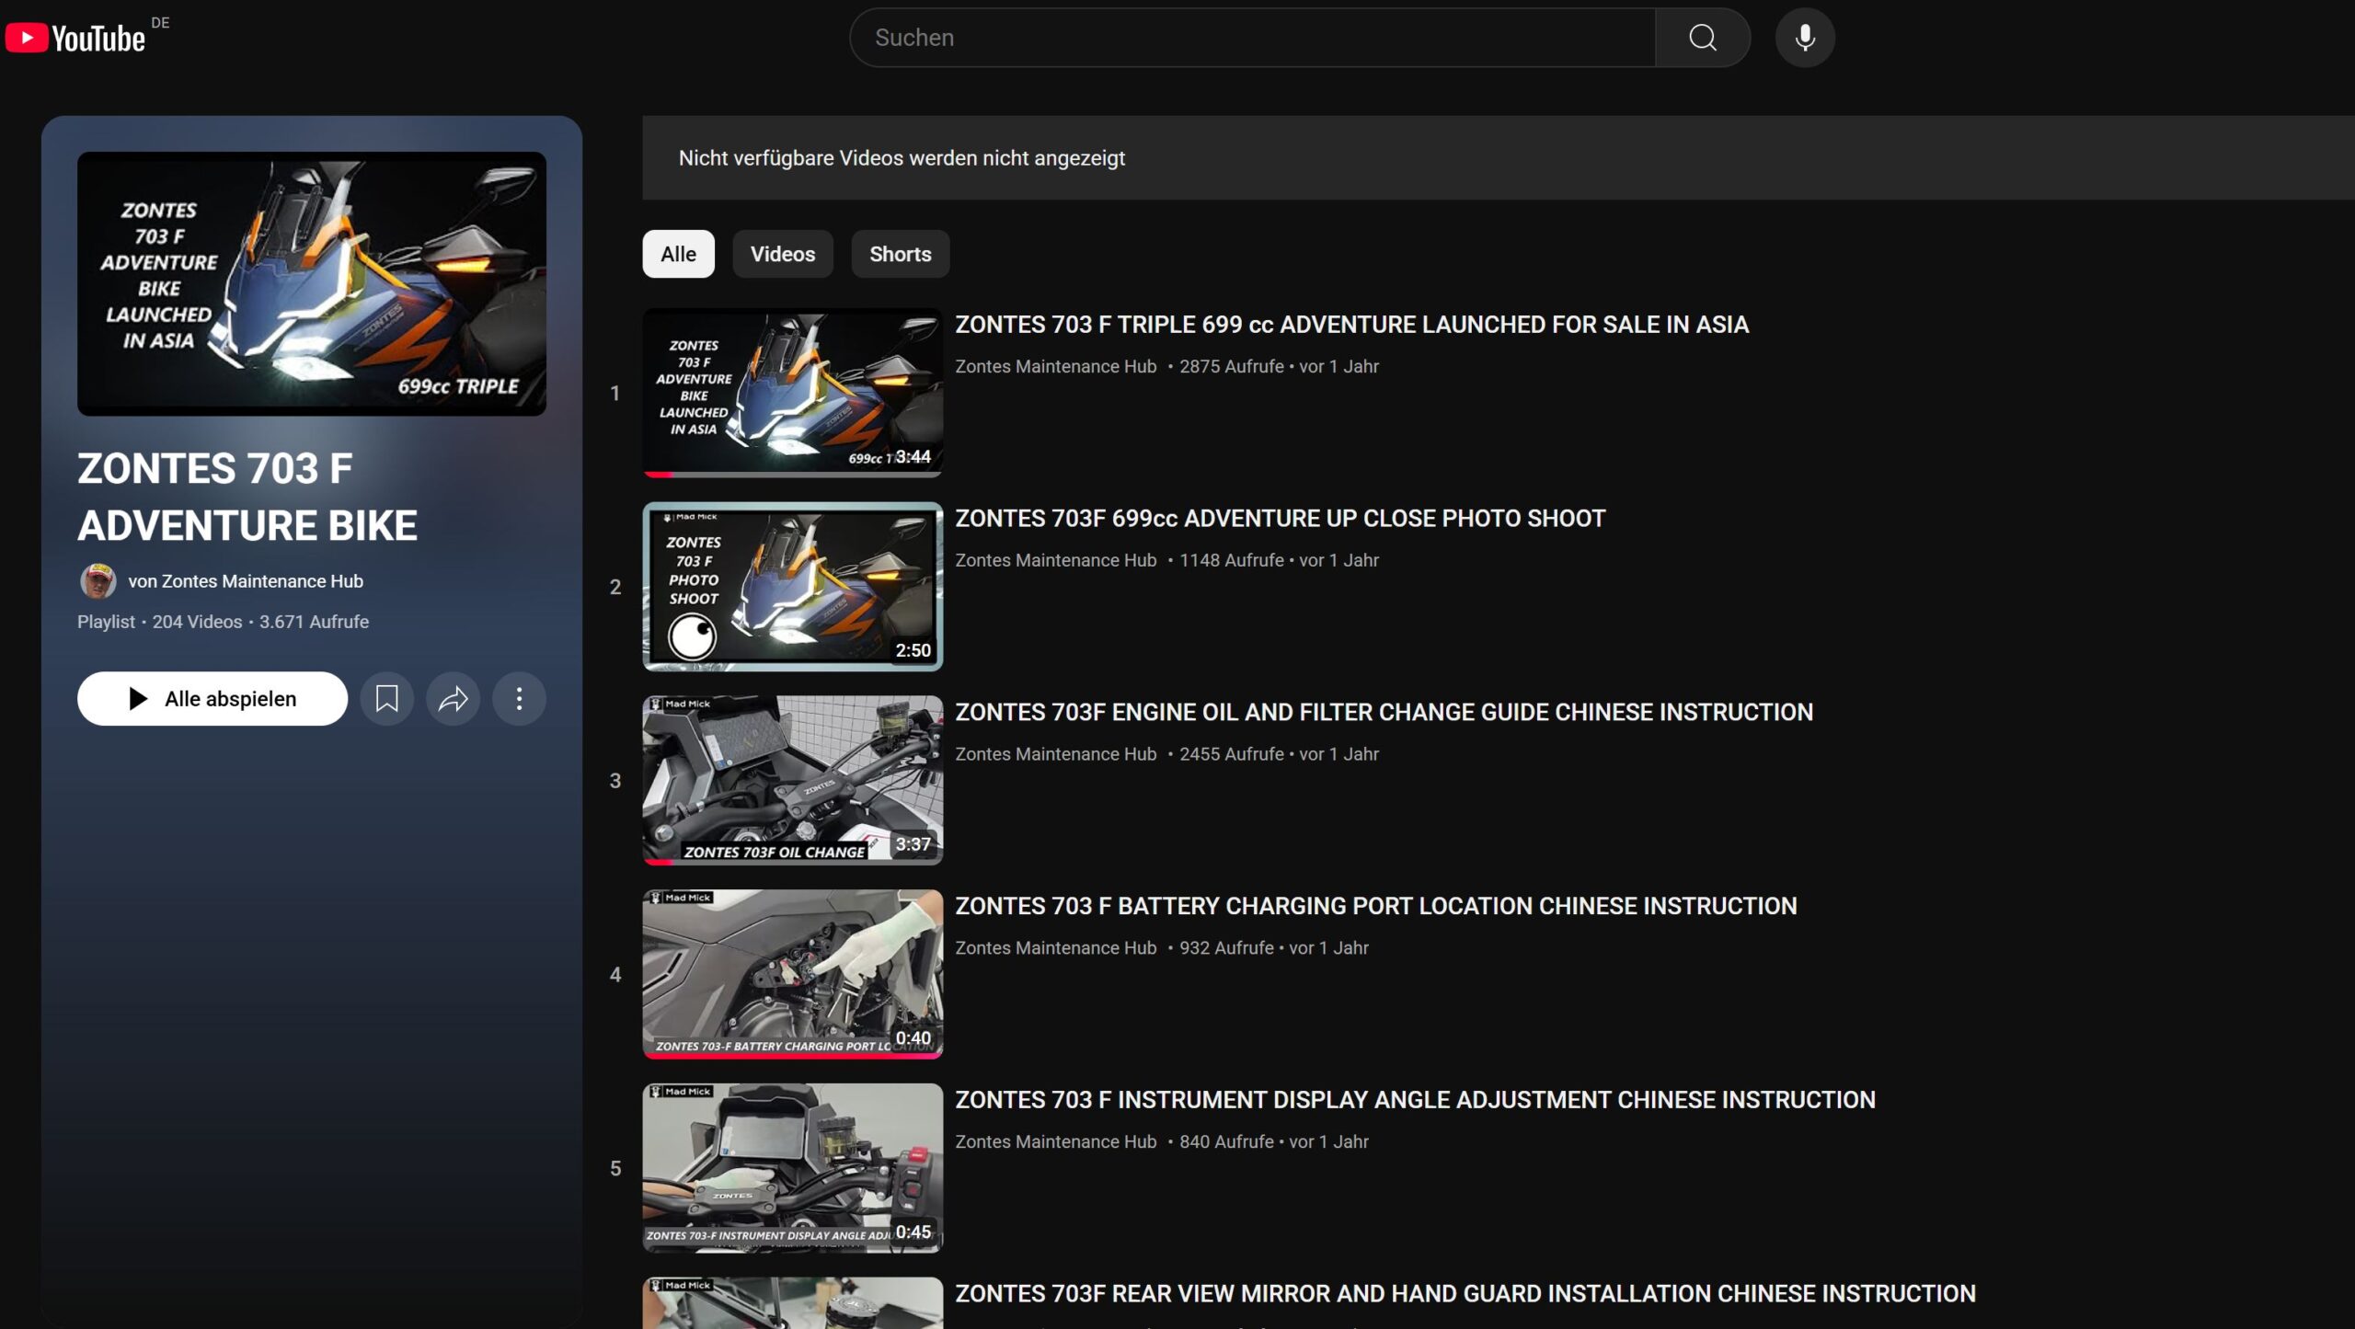The image size is (2355, 1329).
Task: Open the large playlist cover thumbnail
Action: (x=311, y=283)
